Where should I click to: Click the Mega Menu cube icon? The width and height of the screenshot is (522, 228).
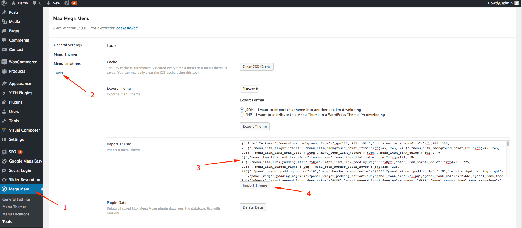[4, 189]
